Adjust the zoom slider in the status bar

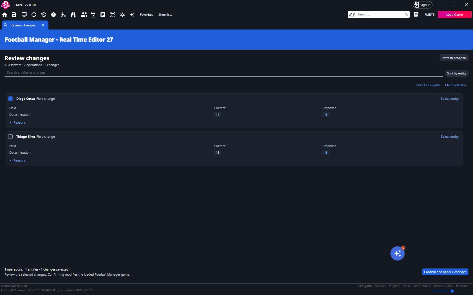(452, 291)
